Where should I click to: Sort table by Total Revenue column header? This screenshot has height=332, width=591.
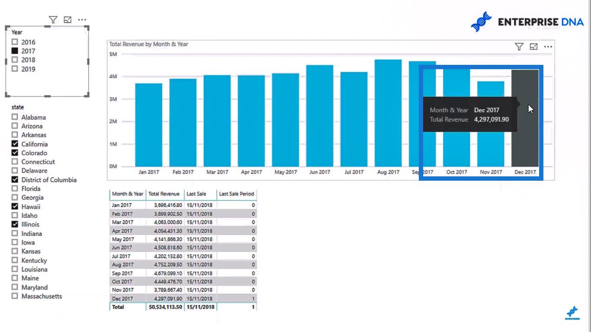(x=164, y=194)
